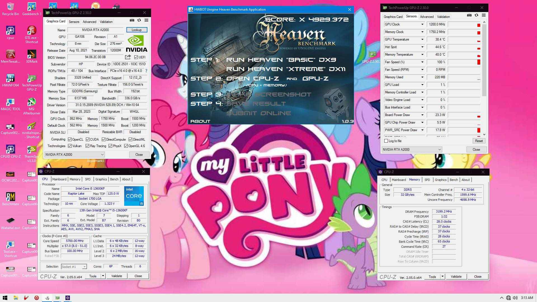Open the GPU selector dropdown in GPU-Z Sensors window
This screenshot has height=302, width=537.
412,149
